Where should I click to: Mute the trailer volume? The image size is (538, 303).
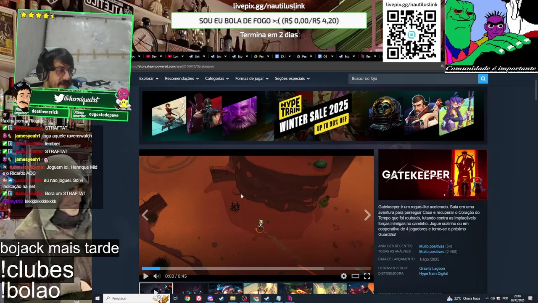tap(157, 276)
